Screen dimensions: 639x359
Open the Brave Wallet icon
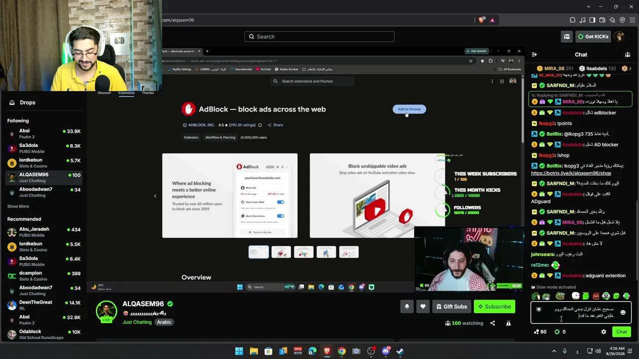[x=603, y=20]
